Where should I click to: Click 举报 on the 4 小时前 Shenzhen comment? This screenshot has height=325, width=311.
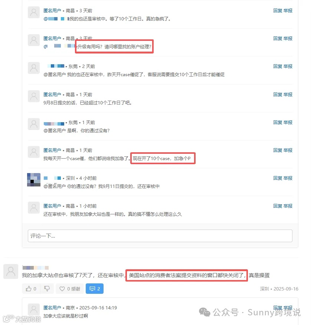[288, 178]
